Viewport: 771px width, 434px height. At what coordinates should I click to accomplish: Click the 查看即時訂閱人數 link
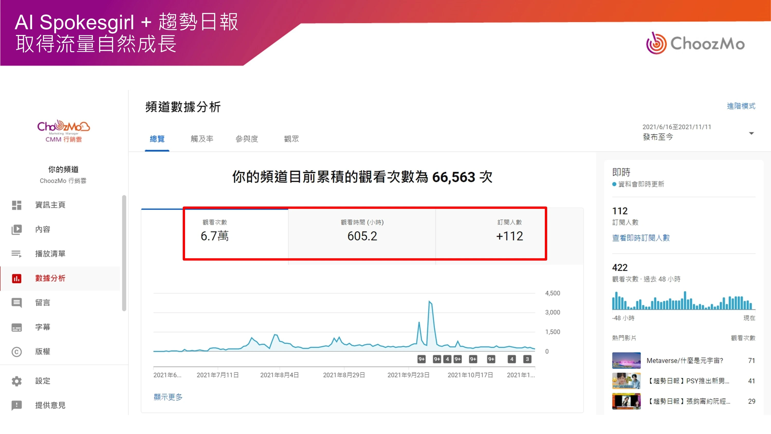coord(640,238)
